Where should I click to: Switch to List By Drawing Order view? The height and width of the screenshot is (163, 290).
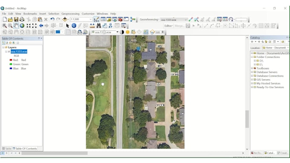pos(4,43)
